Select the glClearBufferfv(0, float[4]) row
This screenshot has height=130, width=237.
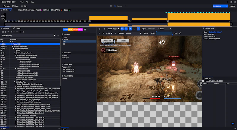30,77
